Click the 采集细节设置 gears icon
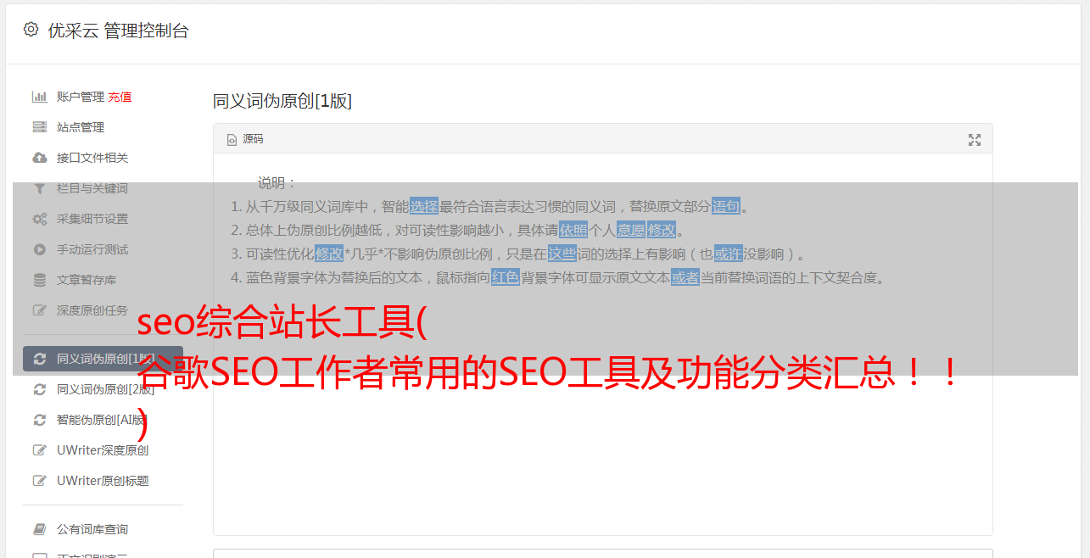1090x558 pixels. [x=39, y=219]
